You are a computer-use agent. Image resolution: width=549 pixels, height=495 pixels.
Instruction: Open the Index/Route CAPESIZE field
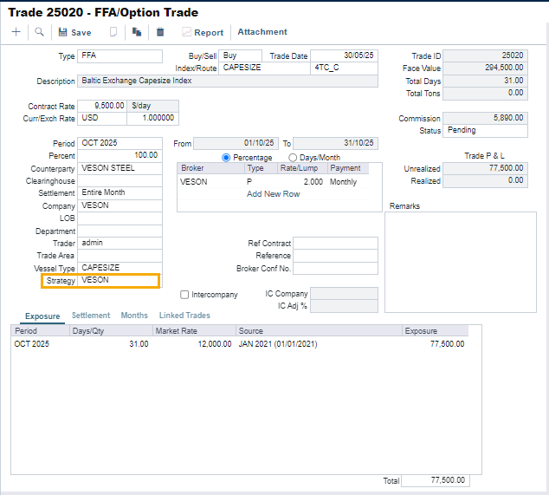[x=264, y=67]
